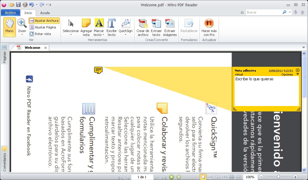Click the zoom slider handle
308x180 pixels.
click(x=278, y=177)
